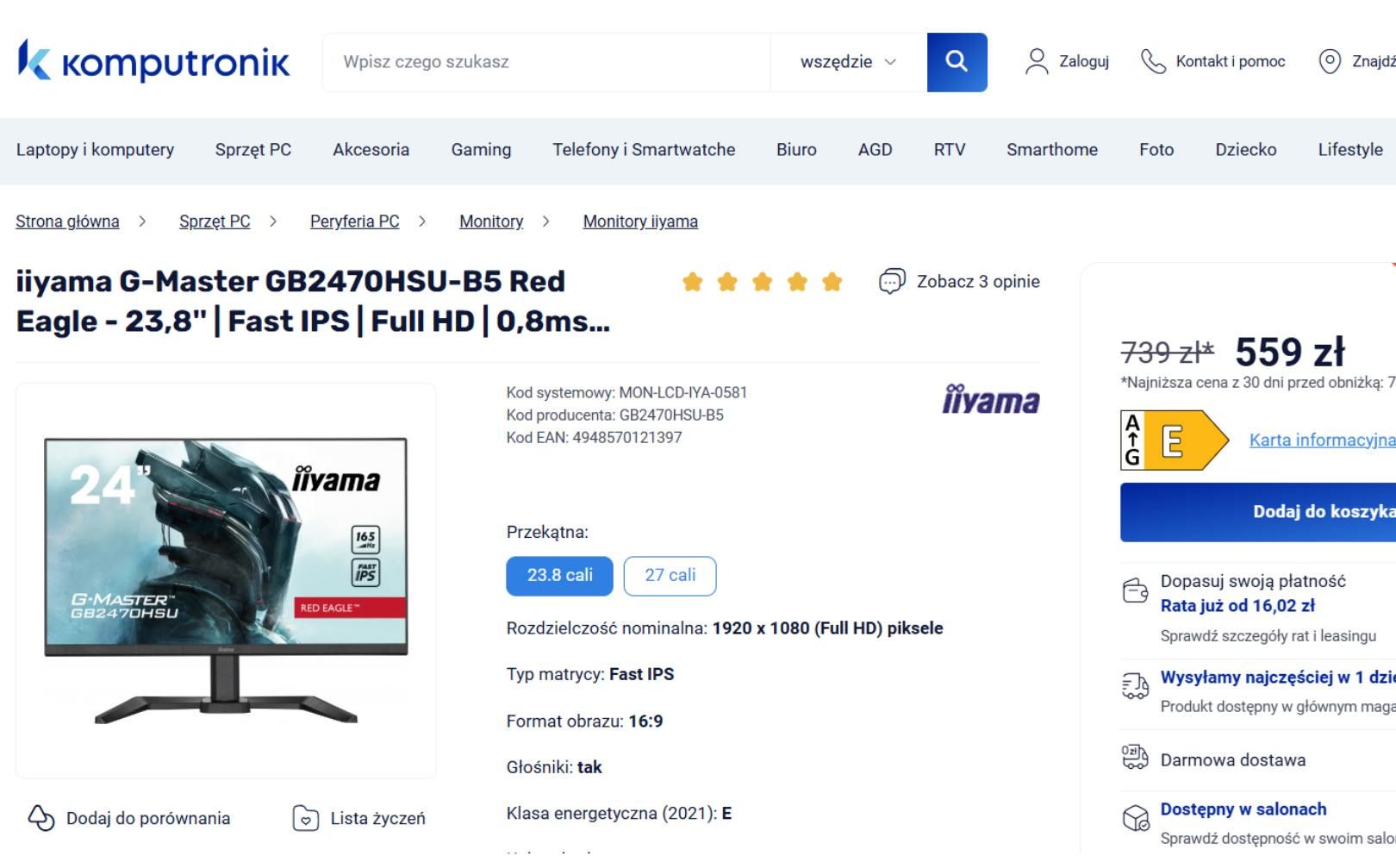Open the monitor product image

(x=226, y=581)
